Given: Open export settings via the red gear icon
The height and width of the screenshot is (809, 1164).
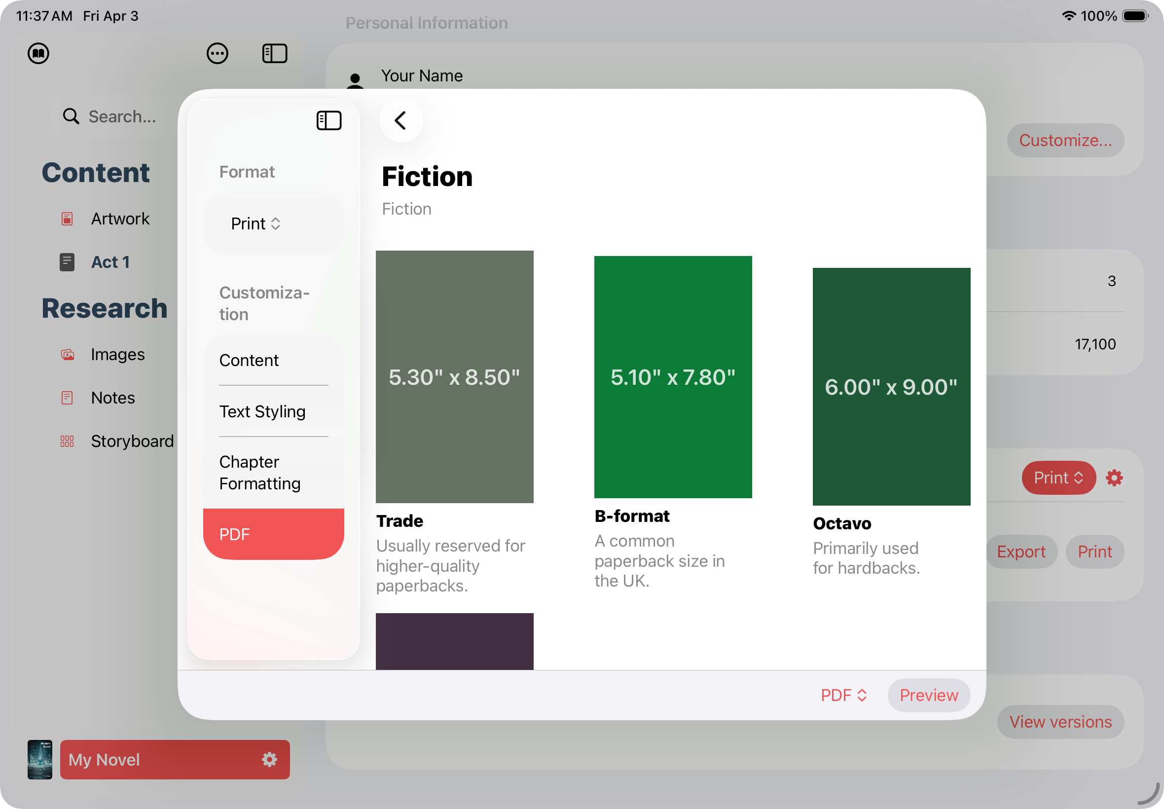Looking at the screenshot, I should pyautogui.click(x=1113, y=478).
